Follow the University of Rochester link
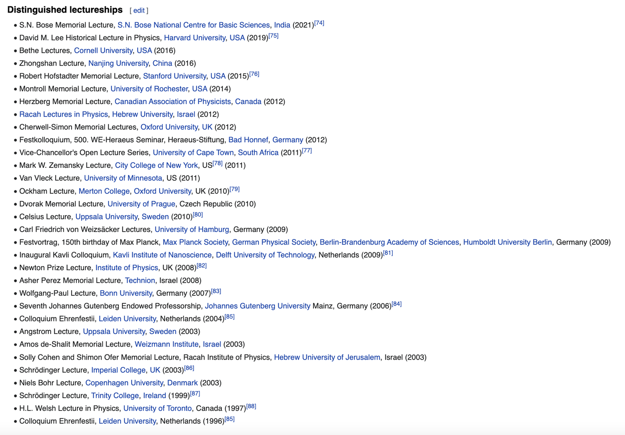This screenshot has height=435, width=625. 149,89
